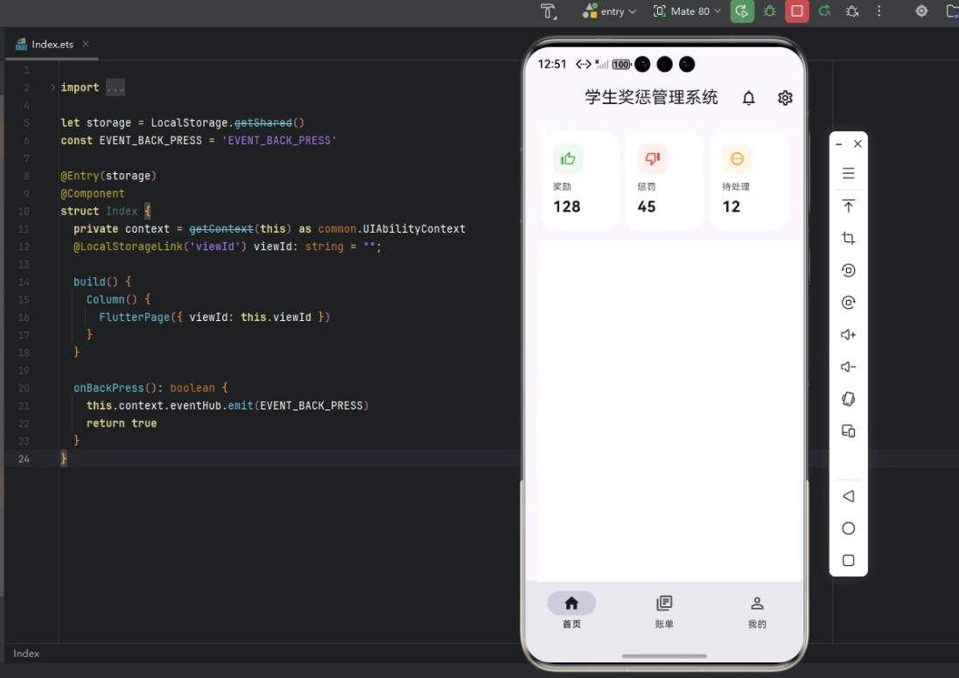The image size is (959, 678).
Task: Tap the 待处理 12 card
Action: 749,180
